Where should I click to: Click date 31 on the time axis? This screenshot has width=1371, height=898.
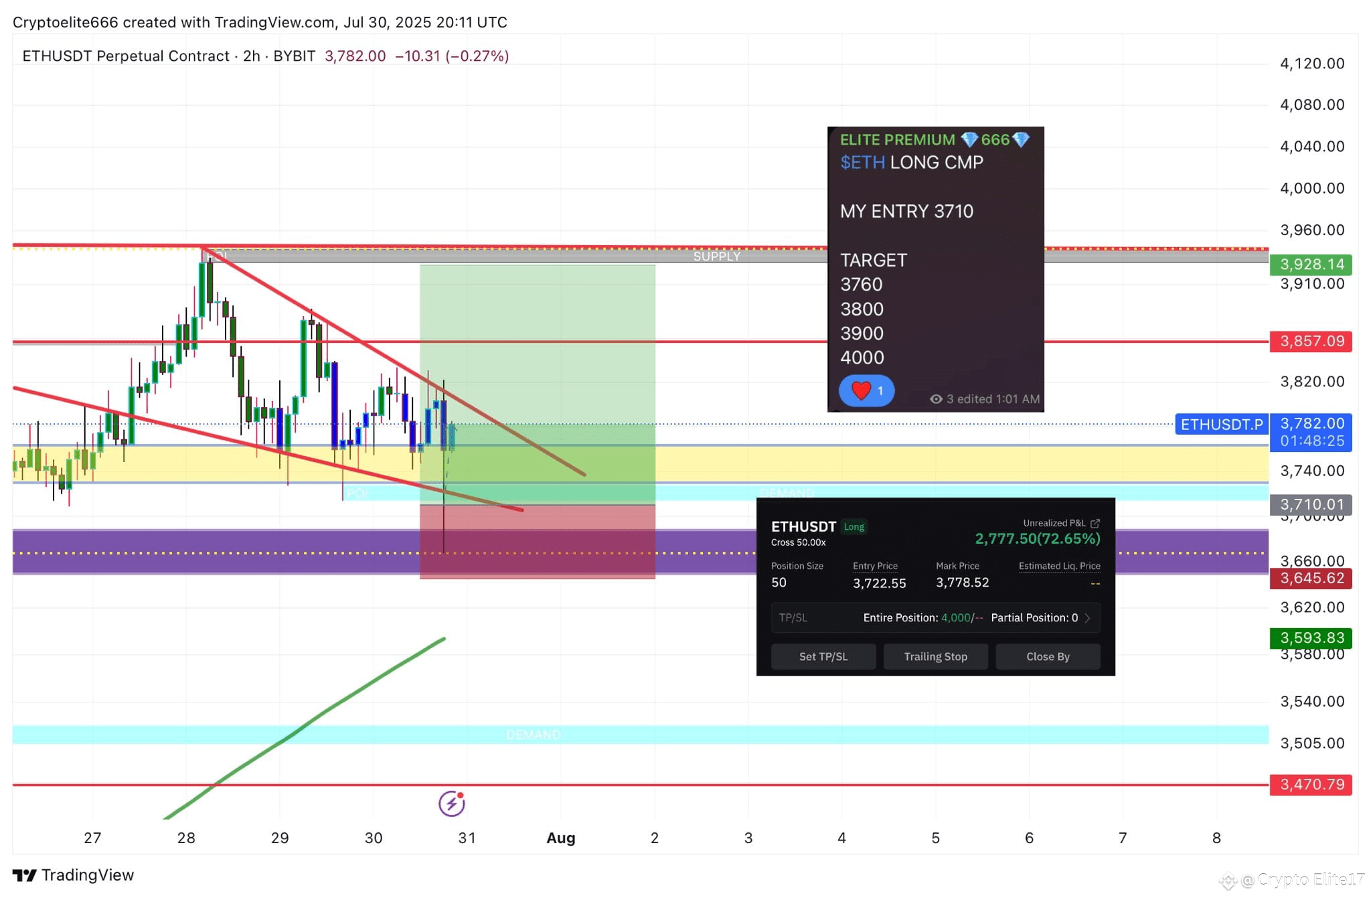click(467, 838)
